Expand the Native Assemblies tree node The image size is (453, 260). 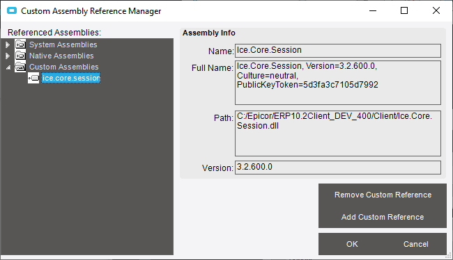click(x=8, y=56)
